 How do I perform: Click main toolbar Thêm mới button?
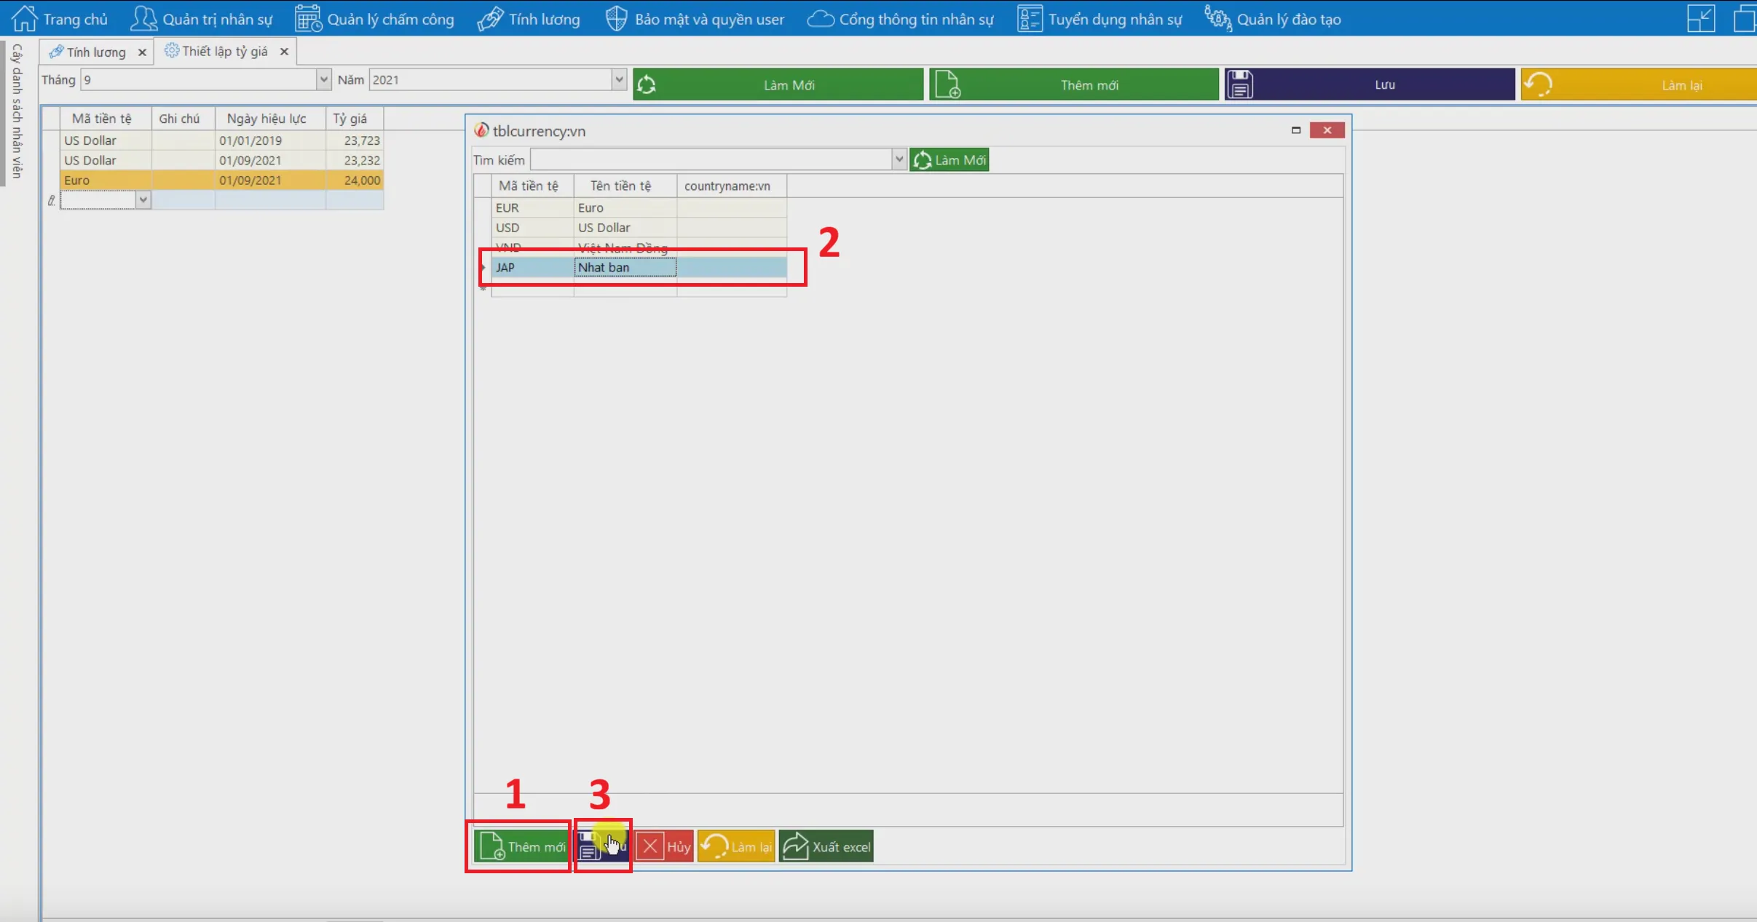[1074, 84]
